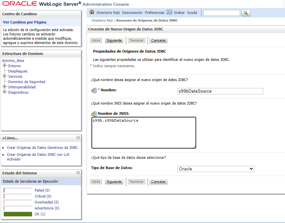Viewport: 285px width, 223px height.
Task: Open Despliegues in the domain tree
Action: 18,71
